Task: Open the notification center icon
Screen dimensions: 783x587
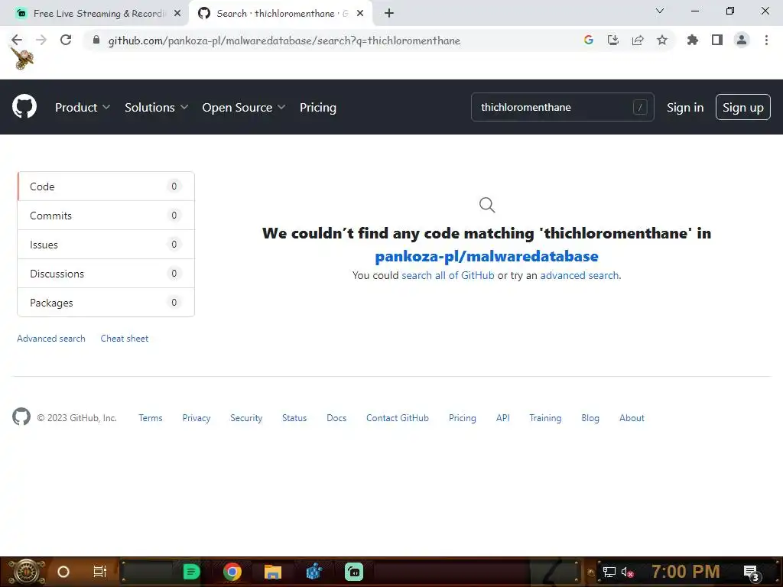Action: click(752, 572)
